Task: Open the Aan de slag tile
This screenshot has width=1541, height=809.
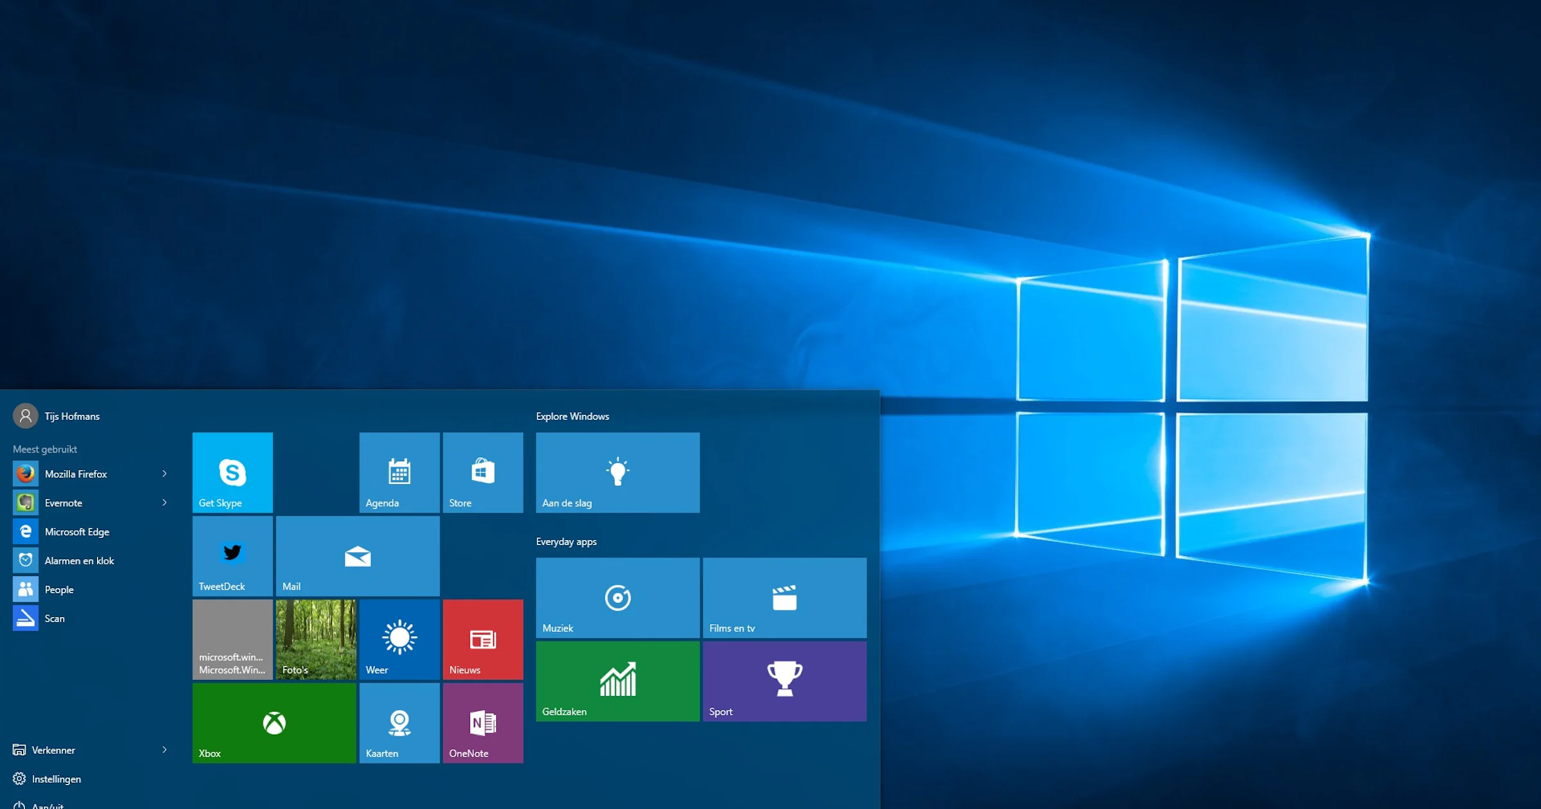Action: [x=618, y=472]
